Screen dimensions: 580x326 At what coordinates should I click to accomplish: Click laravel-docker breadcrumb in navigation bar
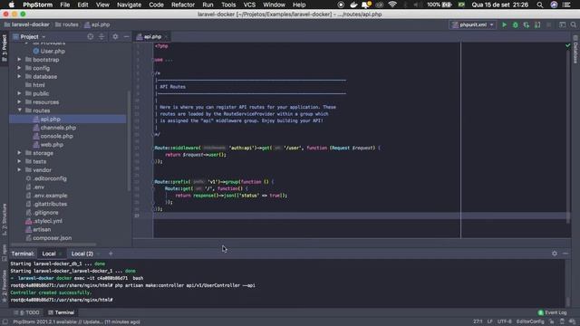coord(27,24)
